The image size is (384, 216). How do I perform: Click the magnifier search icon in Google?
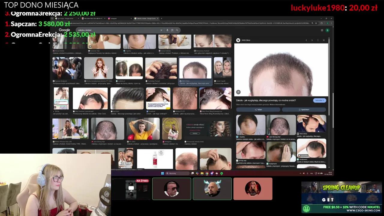click(177, 30)
